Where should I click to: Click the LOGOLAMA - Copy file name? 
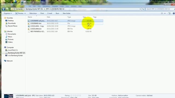[x=37, y=26]
